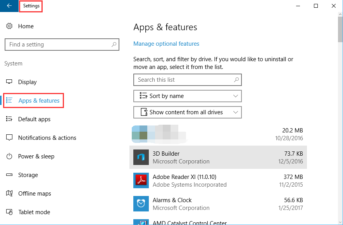Maximize the Settings window
Viewport: 343px width, 225px height.
point(316,6)
